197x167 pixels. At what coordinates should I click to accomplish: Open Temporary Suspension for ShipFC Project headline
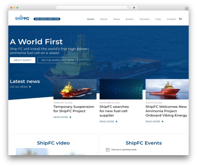click(x=74, y=109)
